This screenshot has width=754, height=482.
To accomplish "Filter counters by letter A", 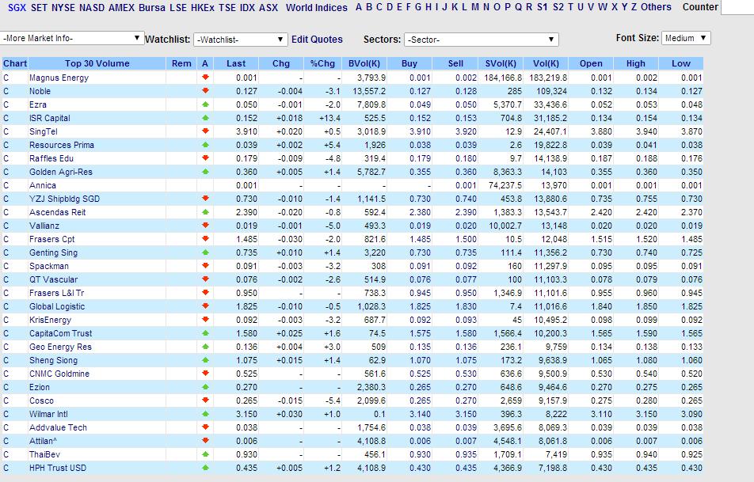I will [x=359, y=7].
